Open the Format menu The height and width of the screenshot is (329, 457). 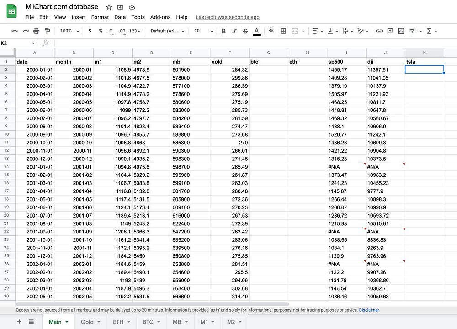tap(100, 17)
